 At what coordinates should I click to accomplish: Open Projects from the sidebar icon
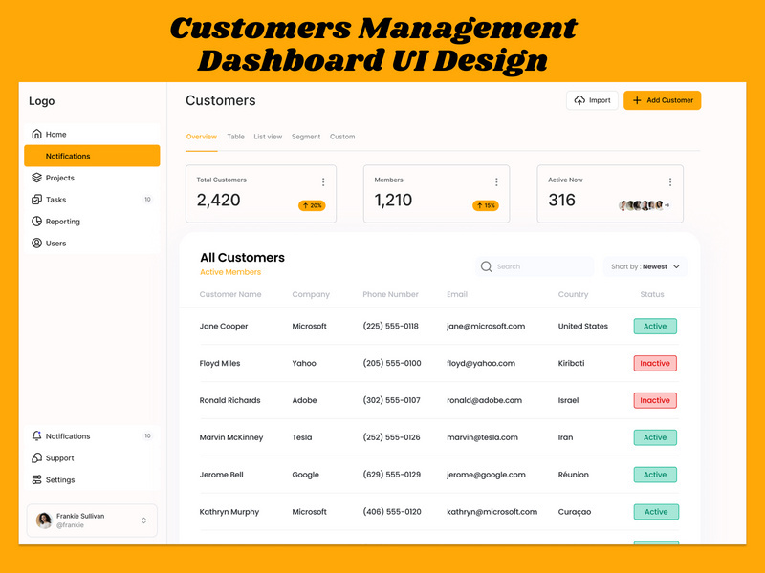click(x=36, y=178)
